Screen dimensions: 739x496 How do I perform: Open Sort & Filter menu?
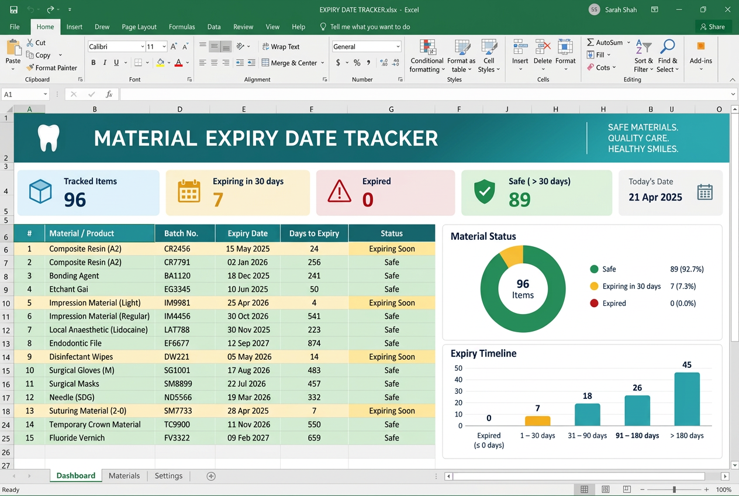tap(644, 56)
